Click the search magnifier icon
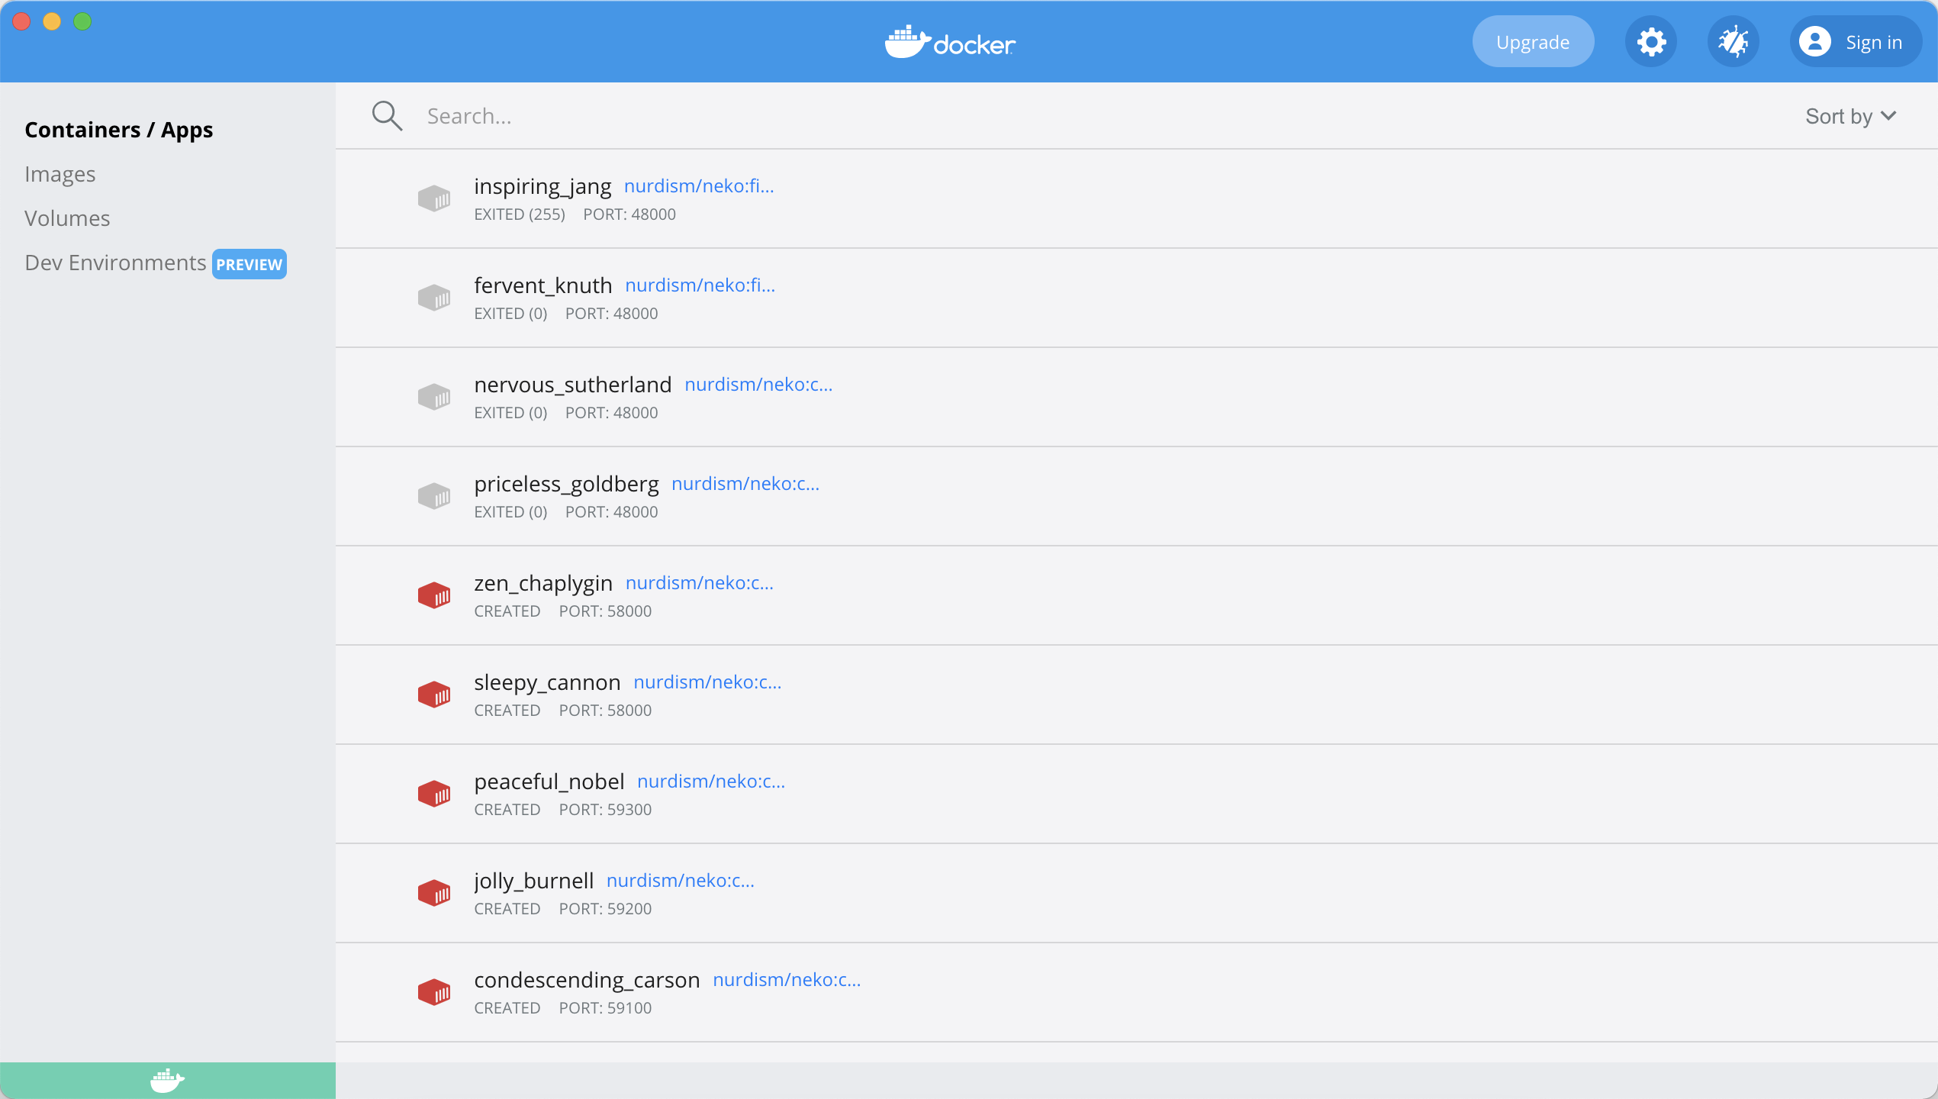1938x1099 pixels. tap(387, 116)
